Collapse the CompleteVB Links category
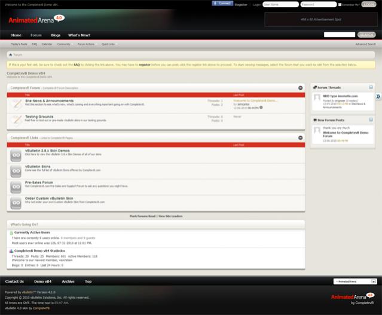 300,138
